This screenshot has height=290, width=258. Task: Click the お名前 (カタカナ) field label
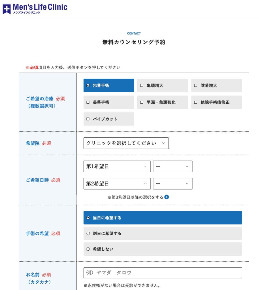click(x=39, y=278)
